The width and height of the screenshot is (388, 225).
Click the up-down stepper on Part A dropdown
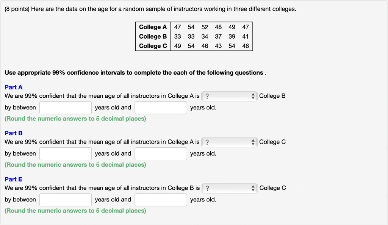[253, 96]
